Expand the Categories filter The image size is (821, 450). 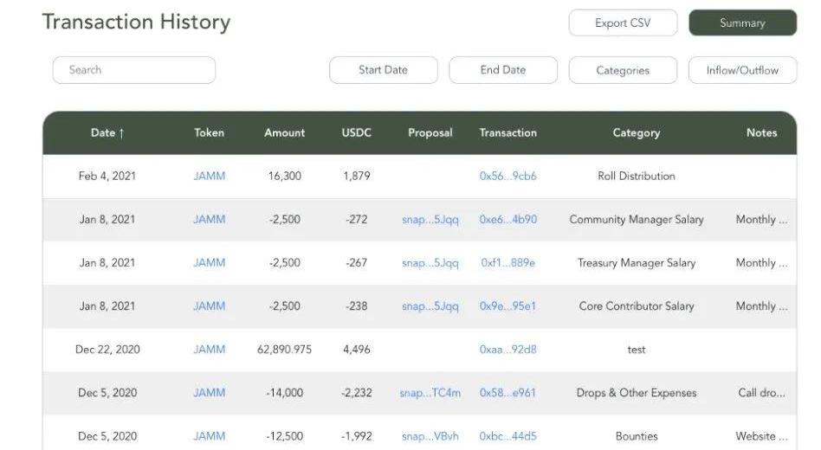pos(622,71)
